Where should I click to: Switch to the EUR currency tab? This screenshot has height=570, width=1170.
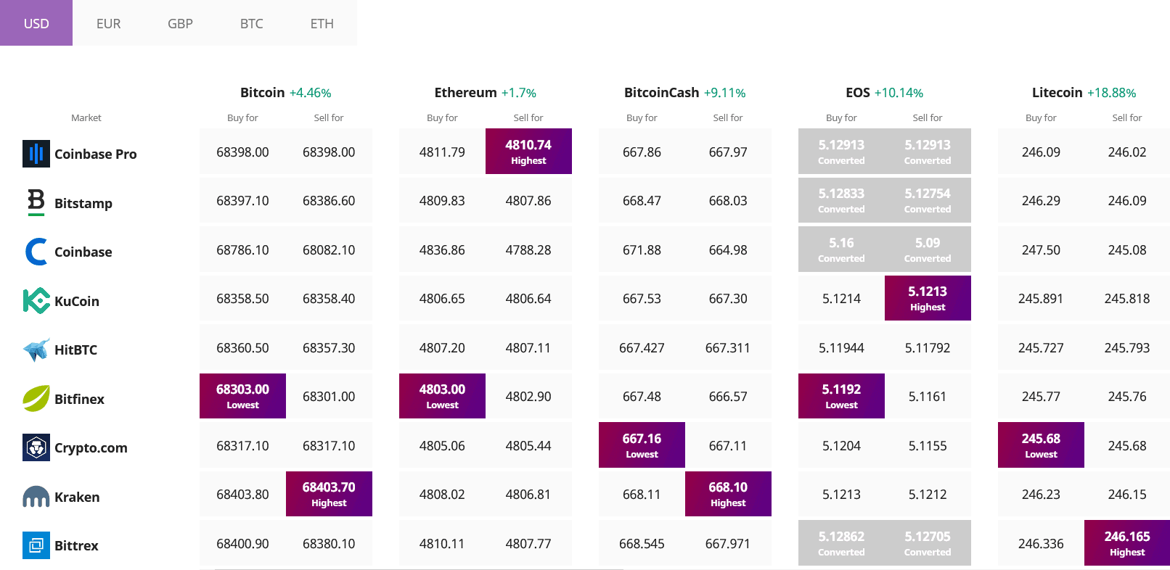pos(108,23)
